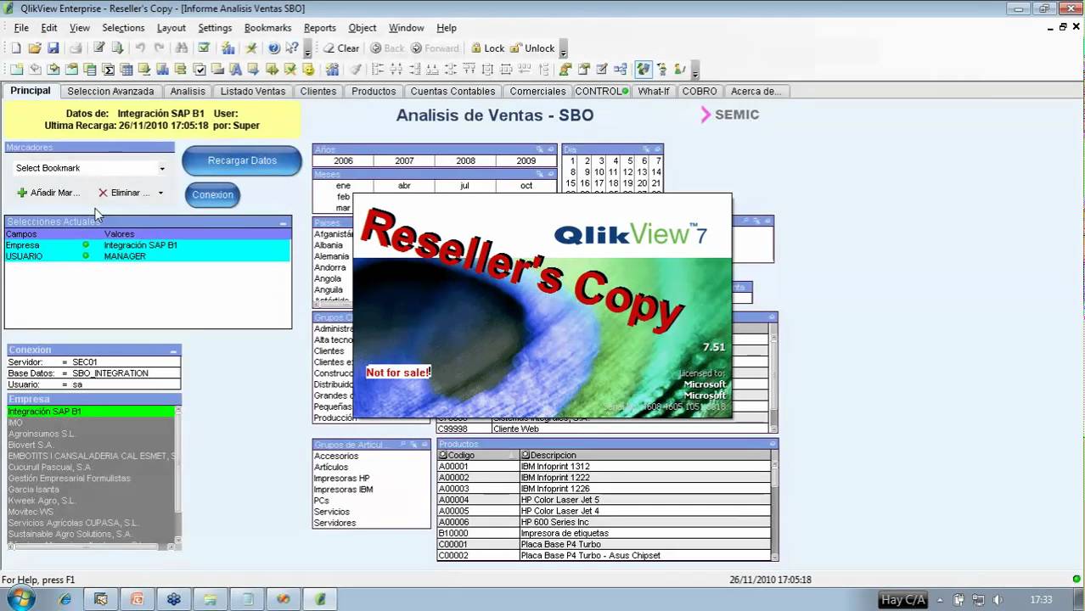Open the chart wizard icon in design toolbar

coord(332,70)
